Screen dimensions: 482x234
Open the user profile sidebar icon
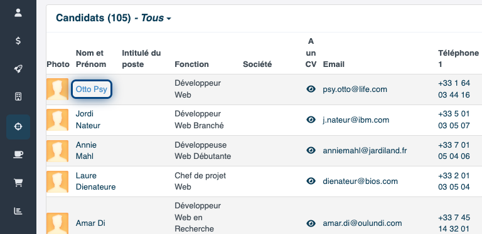[x=18, y=13]
